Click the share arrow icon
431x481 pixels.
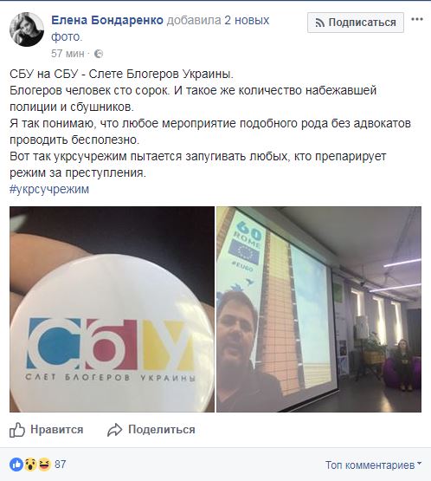[x=114, y=430]
